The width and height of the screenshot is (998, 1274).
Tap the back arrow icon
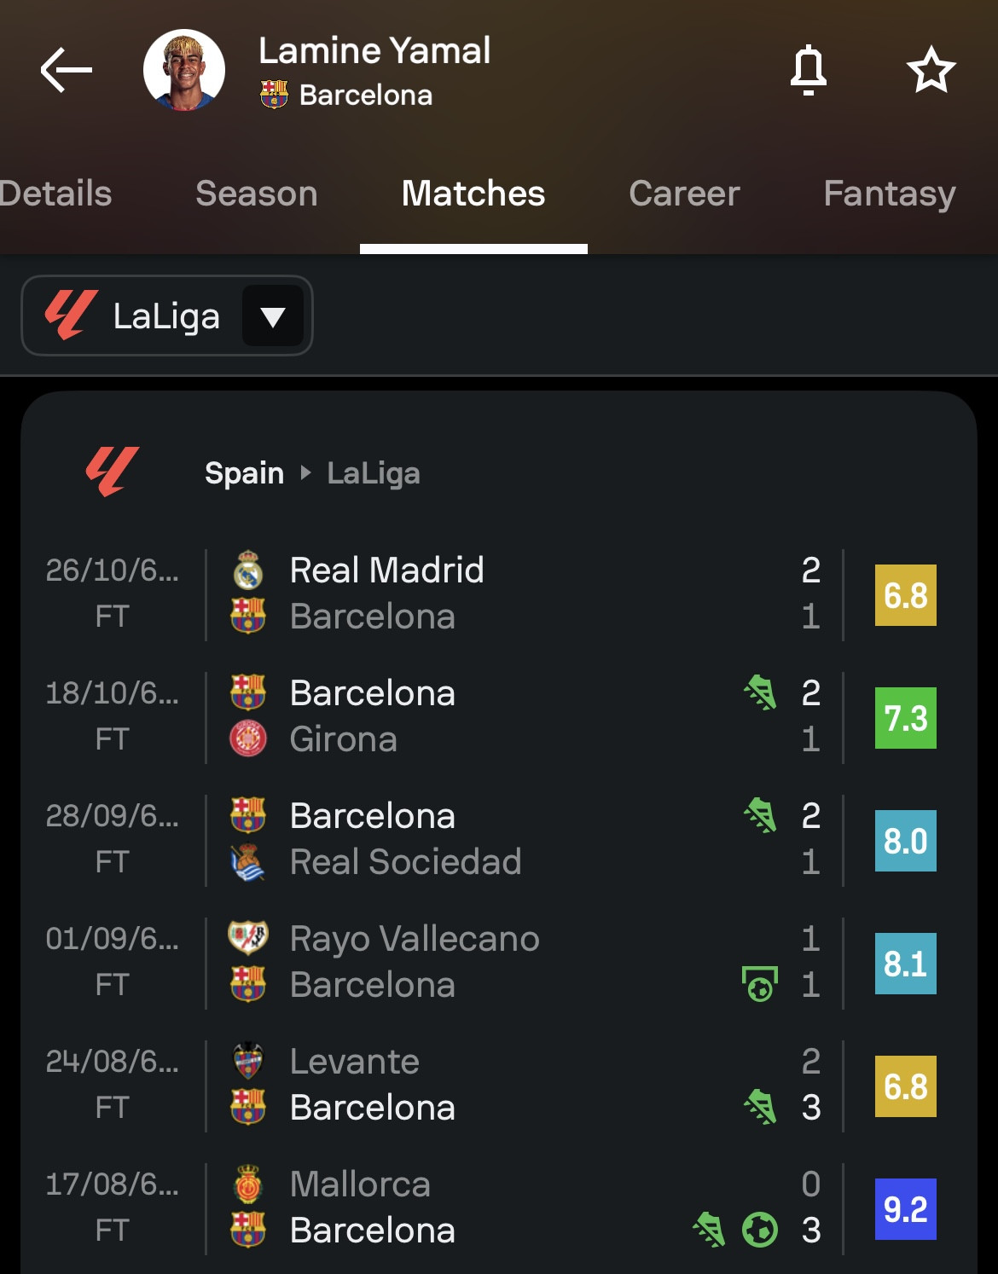click(67, 70)
